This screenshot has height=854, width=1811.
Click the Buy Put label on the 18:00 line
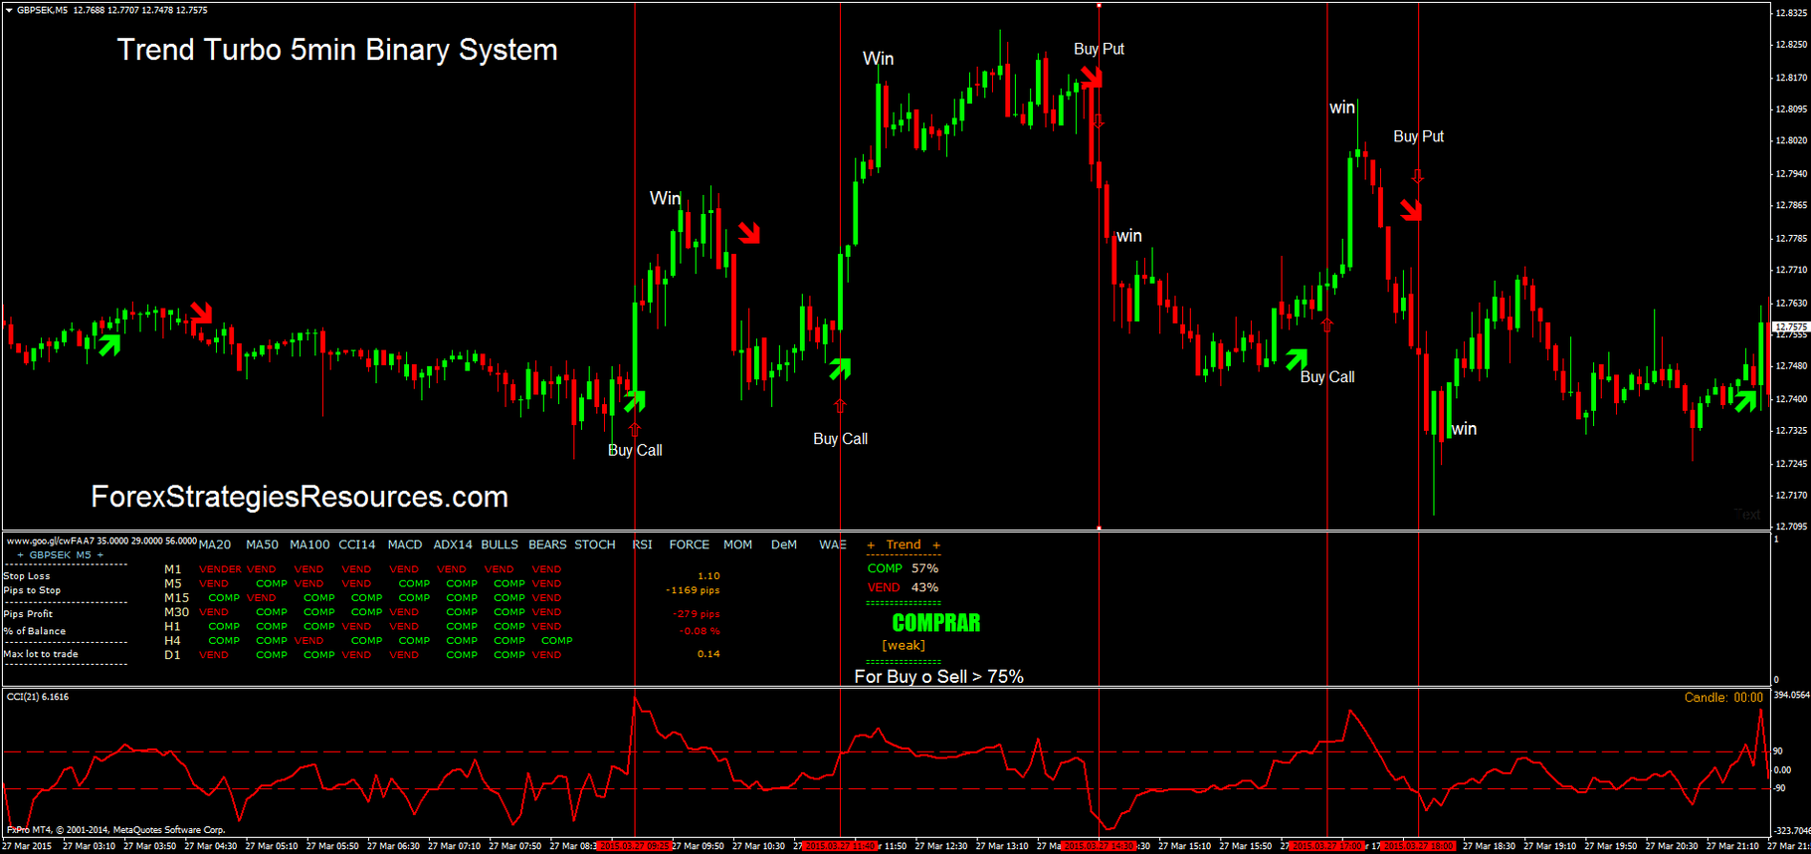(x=1418, y=136)
